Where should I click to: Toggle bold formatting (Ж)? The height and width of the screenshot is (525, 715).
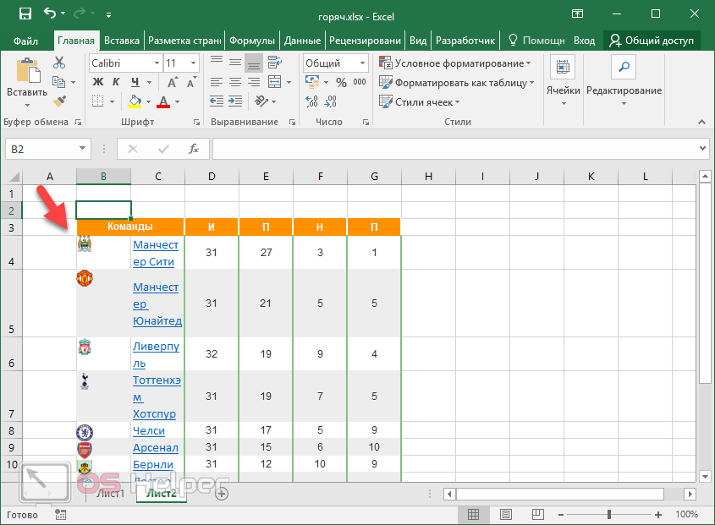pyautogui.click(x=97, y=82)
